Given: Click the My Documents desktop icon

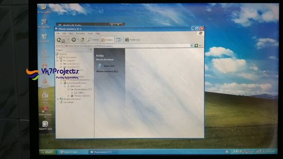Looking at the screenshot, I should coord(44,9).
